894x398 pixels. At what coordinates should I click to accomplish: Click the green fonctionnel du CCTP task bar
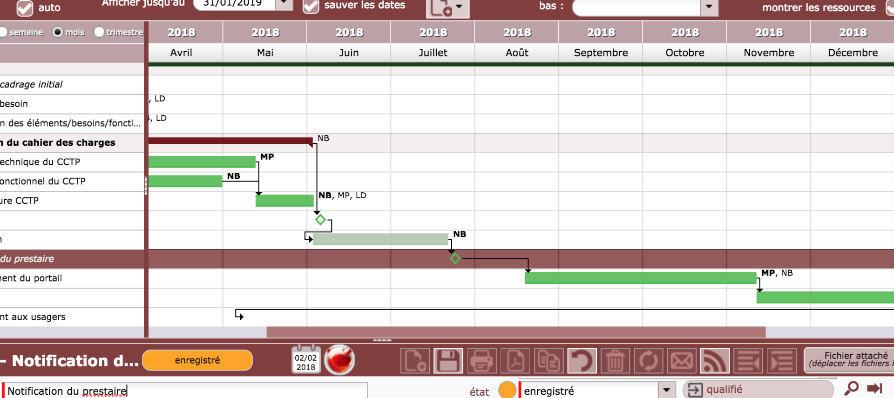click(x=185, y=181)
